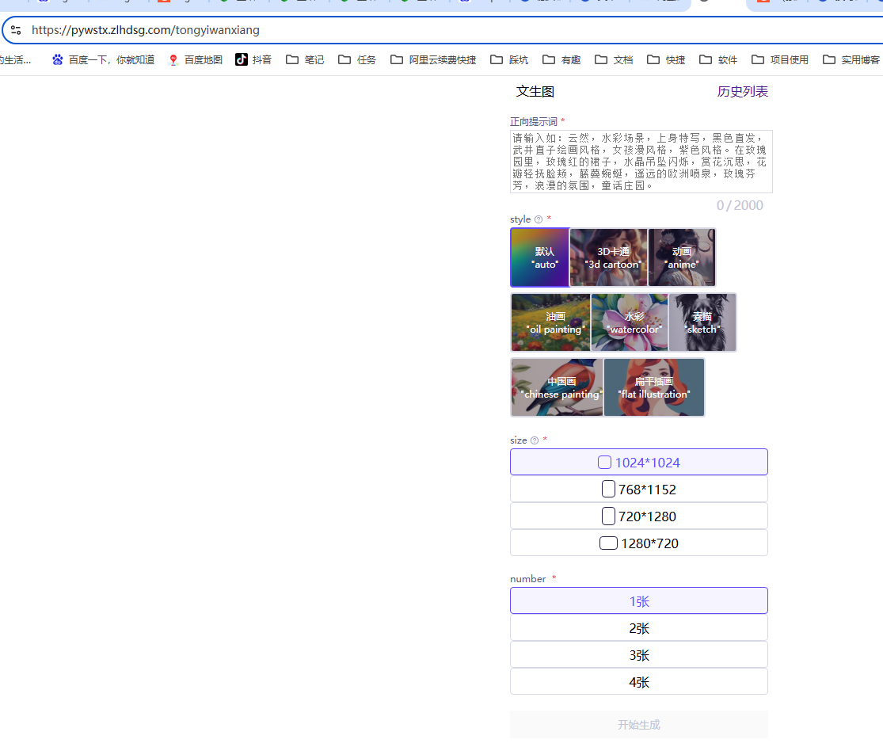The image size is (883, 747).
Task: Select 3张 as image number
Action: click(638, 654)
